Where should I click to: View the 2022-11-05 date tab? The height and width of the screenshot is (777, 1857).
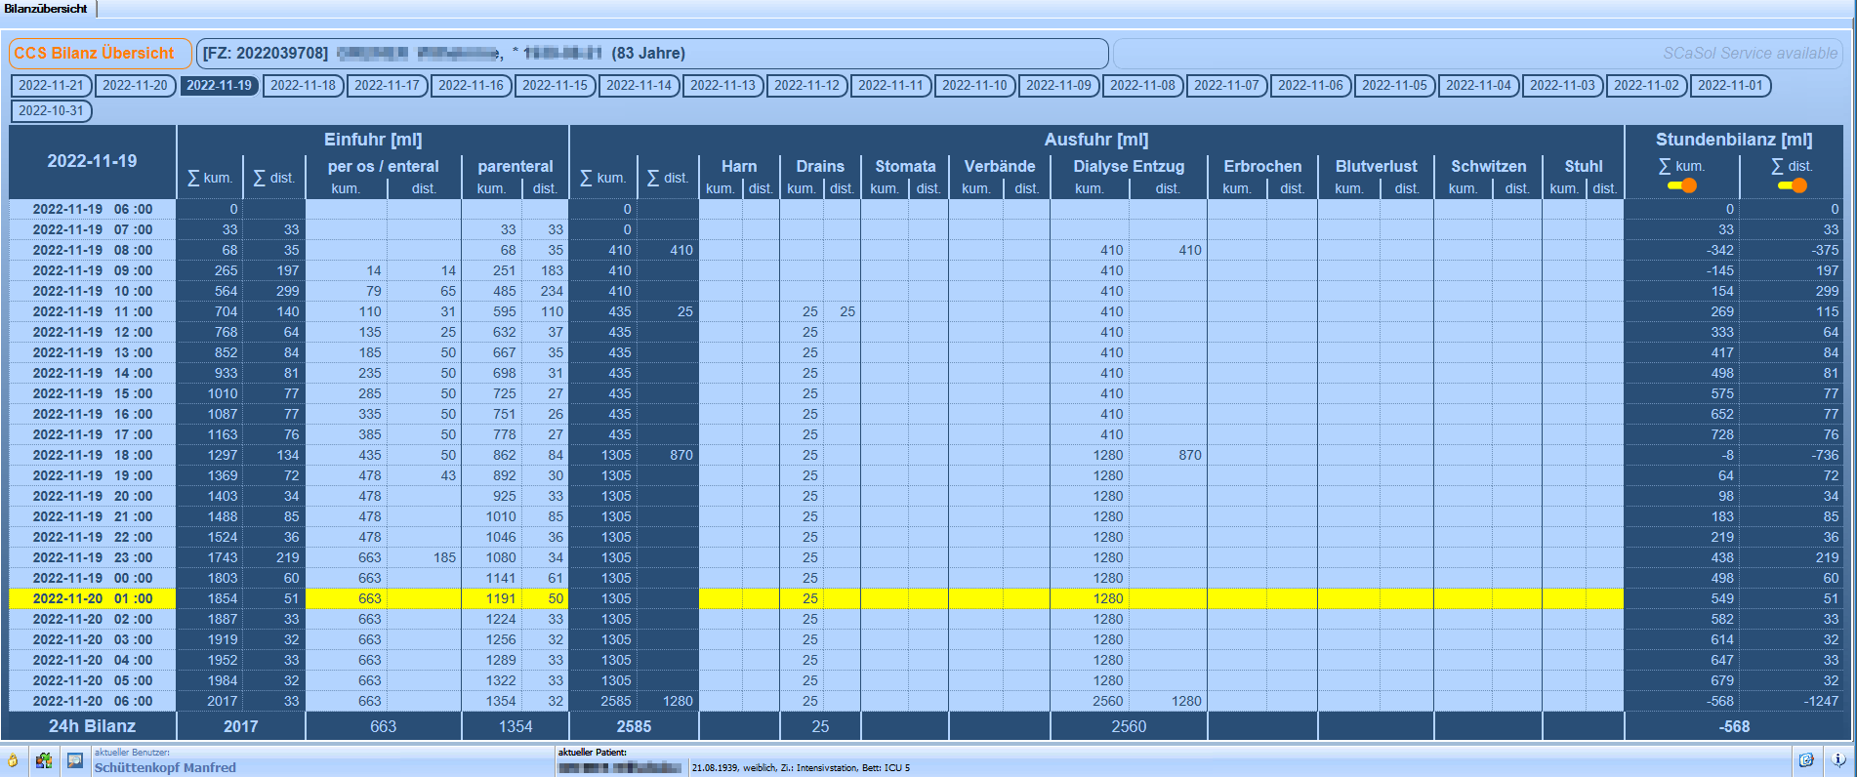coord(1394,86)
